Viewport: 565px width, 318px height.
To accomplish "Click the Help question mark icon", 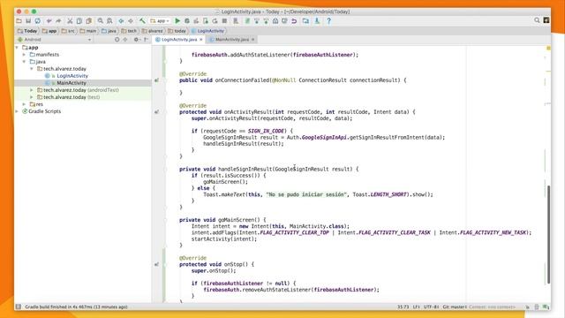I will click(x=328, y=21).
